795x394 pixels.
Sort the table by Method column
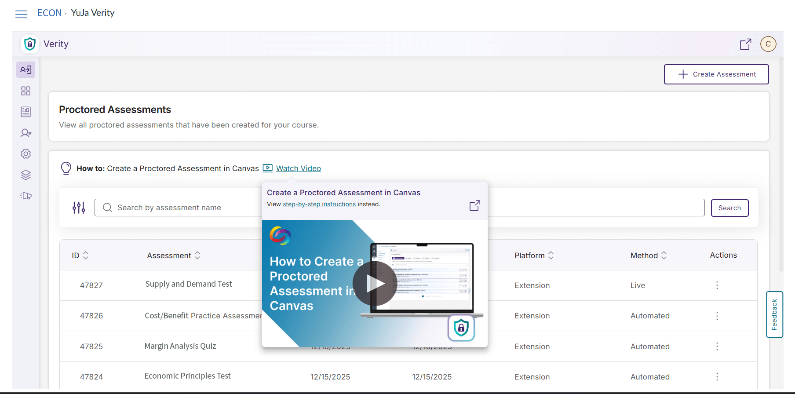(664, 255)
